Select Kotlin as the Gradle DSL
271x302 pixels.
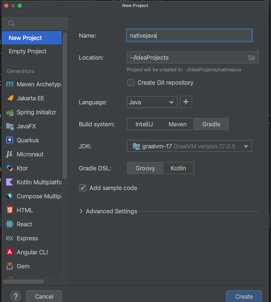179,168
